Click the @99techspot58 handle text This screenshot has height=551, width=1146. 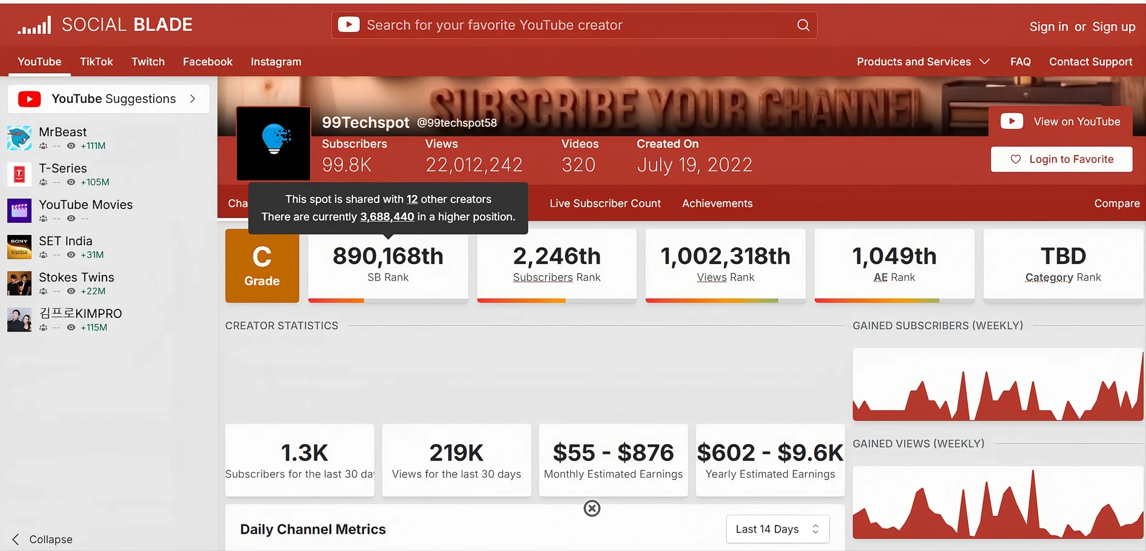pyautogui.click(x=457, y=123)
